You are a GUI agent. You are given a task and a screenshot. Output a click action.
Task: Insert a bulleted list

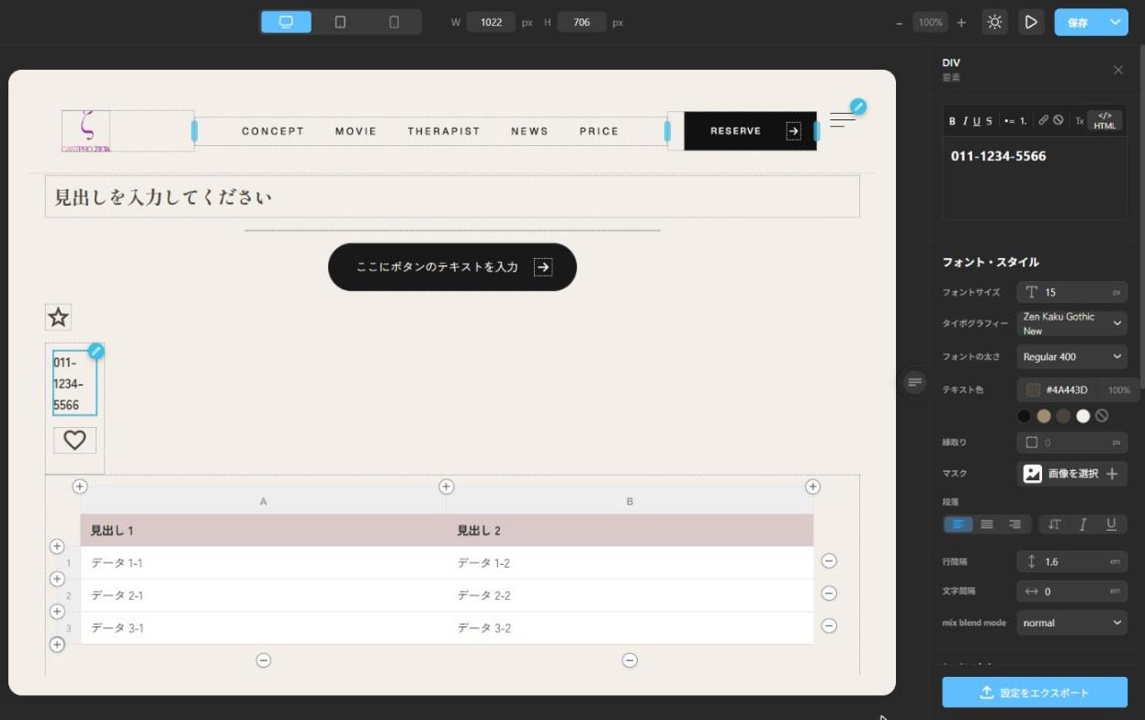tap(1008, 121)
